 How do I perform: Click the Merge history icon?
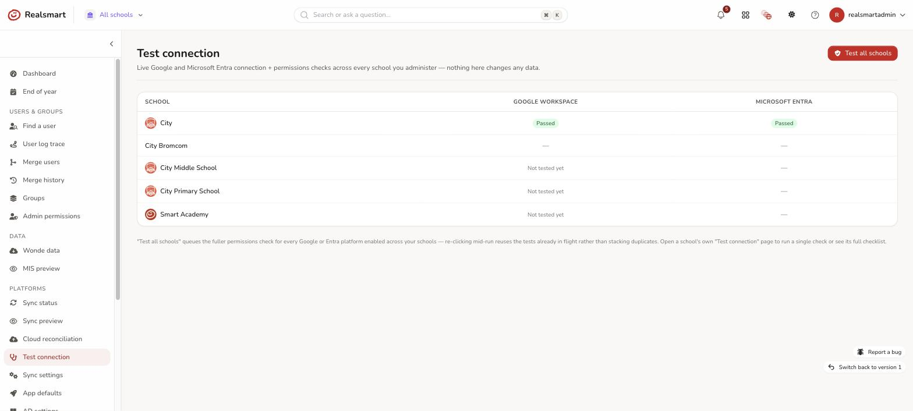point(13,180)
